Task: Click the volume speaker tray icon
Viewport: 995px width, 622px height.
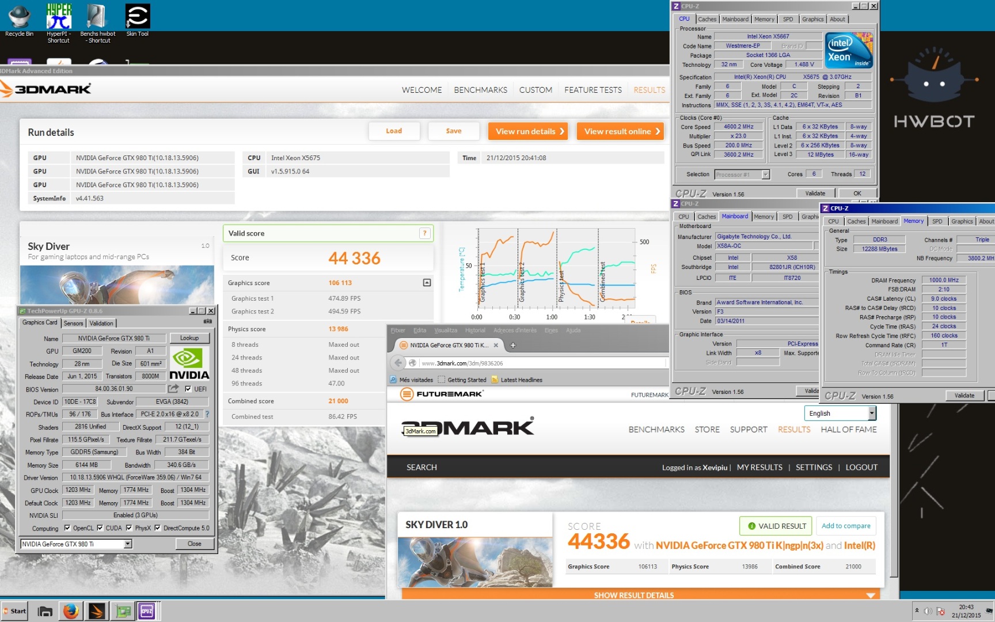Action: pyautogui.click(x=928, y=611)
